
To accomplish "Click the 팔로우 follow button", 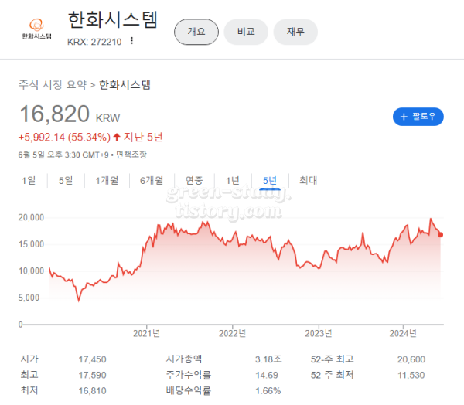I will click(x=418, y=117).
